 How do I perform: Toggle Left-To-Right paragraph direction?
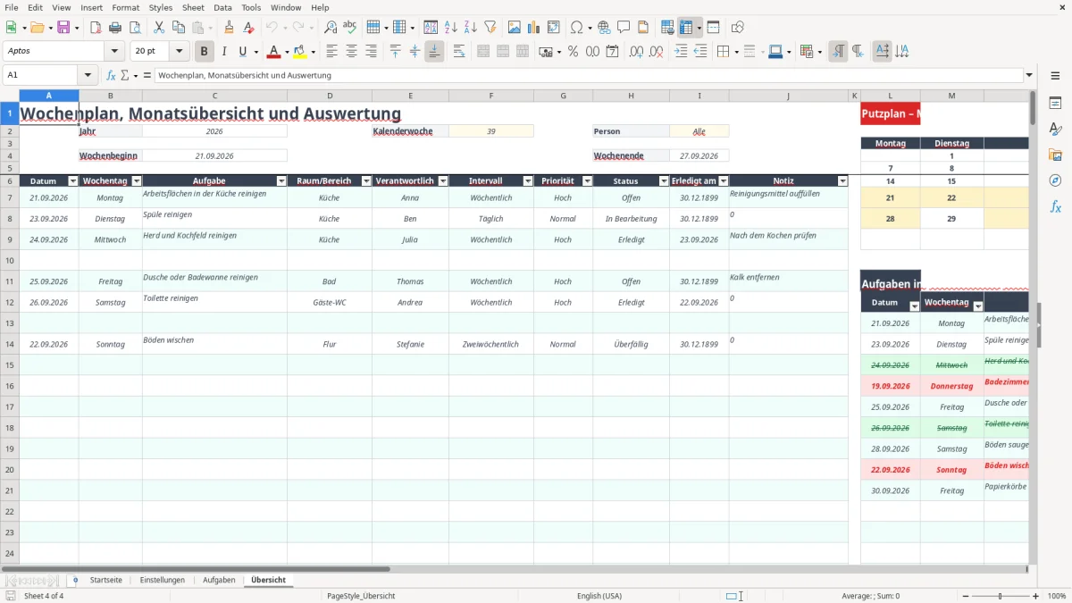pos(838,52)
